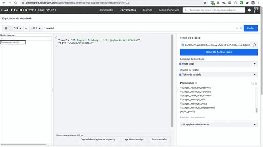Bookmark this page with the star icon in the address bar
This screenshot has height=147, width=263.
[x=205, y=3]
